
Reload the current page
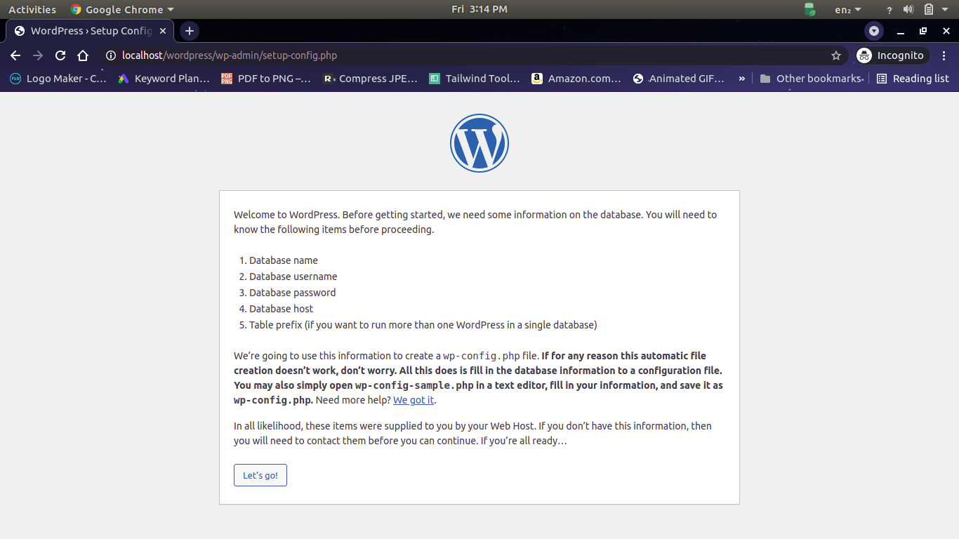coord(60,55)
